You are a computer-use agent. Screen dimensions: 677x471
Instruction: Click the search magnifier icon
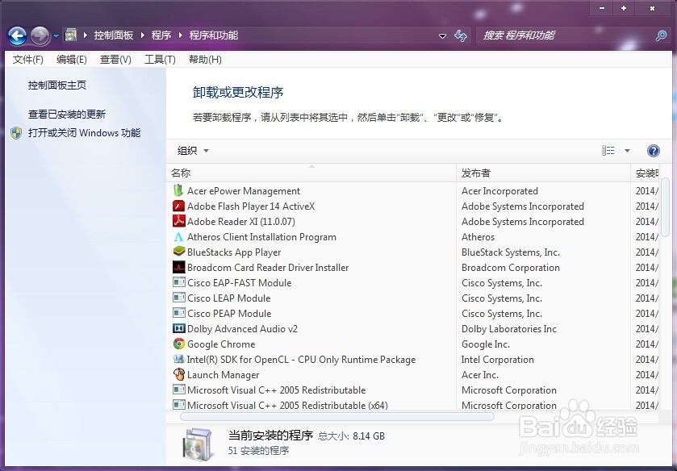pyautogui.click(x=661, y=35)
